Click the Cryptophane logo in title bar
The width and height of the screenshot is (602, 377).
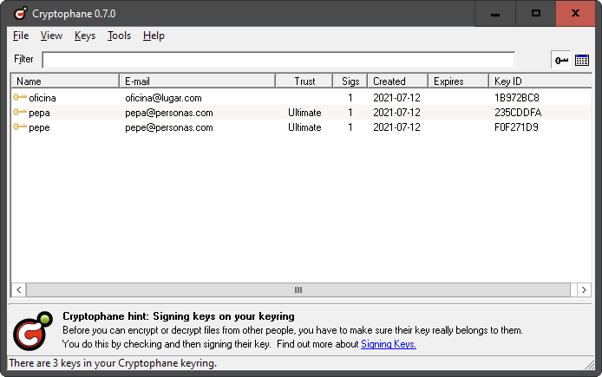20,13
